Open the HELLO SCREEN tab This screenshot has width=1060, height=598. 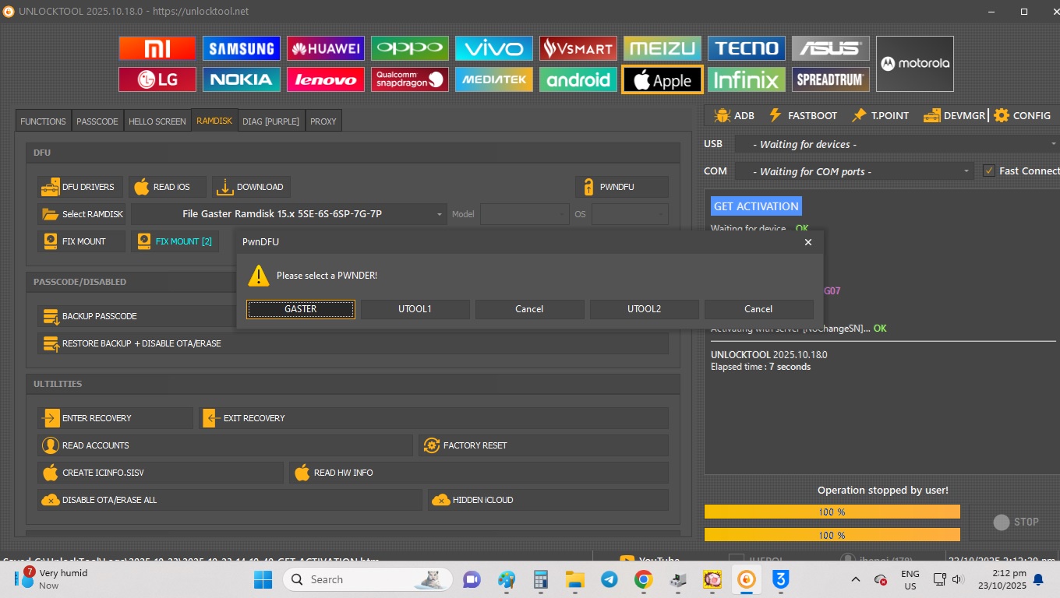[157, 121]
